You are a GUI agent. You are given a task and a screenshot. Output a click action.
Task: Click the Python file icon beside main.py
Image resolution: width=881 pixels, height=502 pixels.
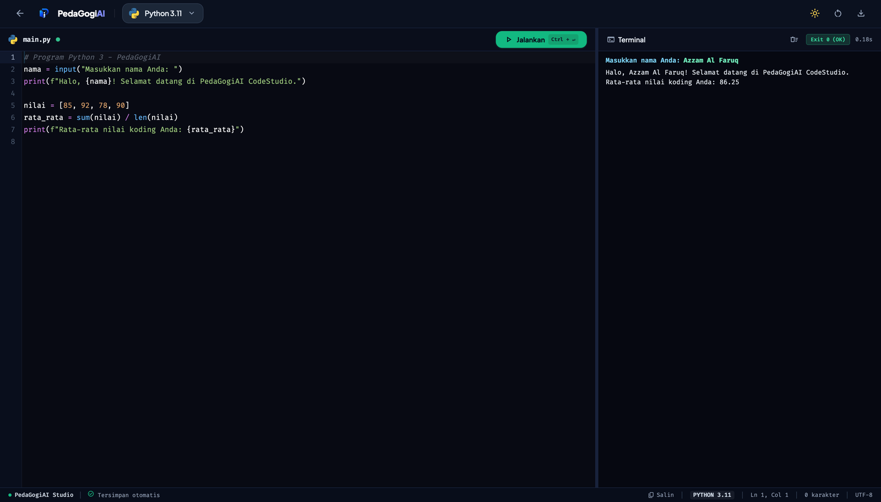point(13,40)
